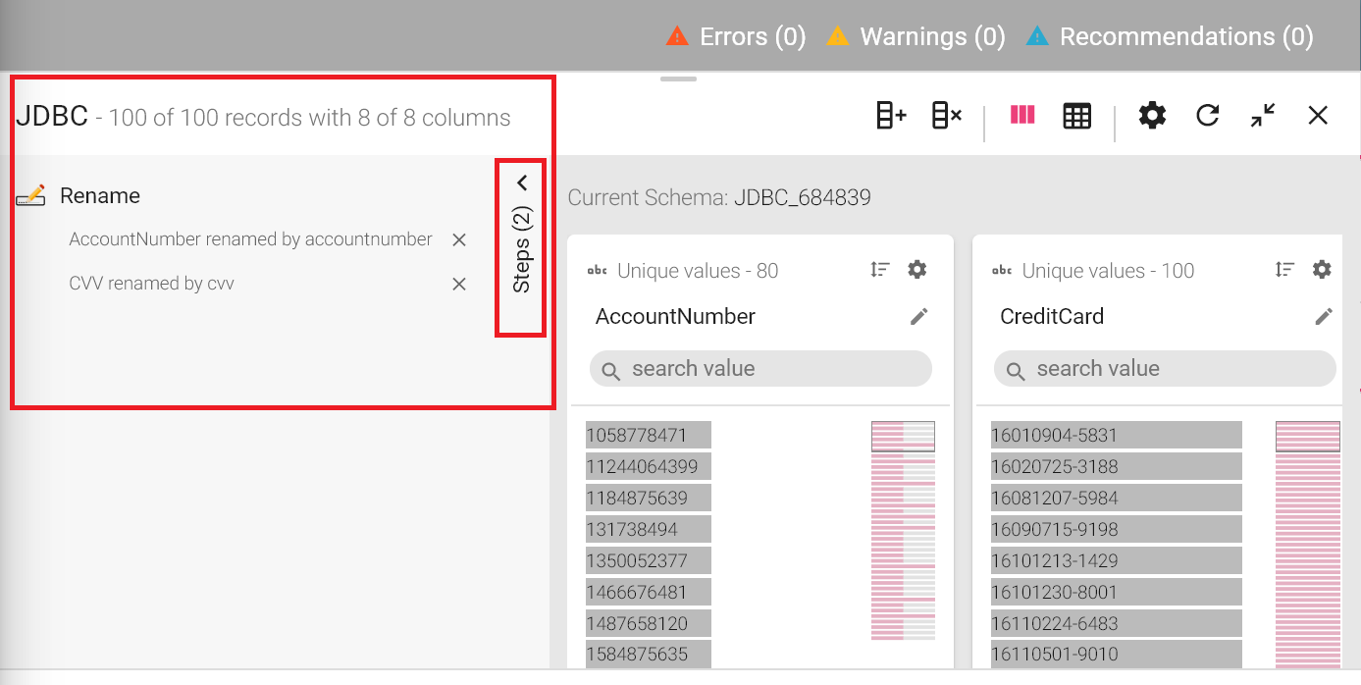
Task: Open the settings gear in top toolbar
Action: tap(1152, 116)
